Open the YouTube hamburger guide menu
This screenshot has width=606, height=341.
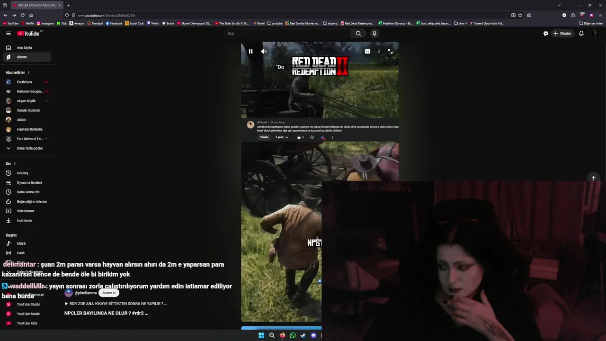point(8,33)
